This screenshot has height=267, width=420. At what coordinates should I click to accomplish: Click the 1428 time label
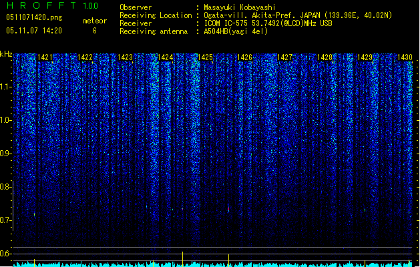[325, 57]
